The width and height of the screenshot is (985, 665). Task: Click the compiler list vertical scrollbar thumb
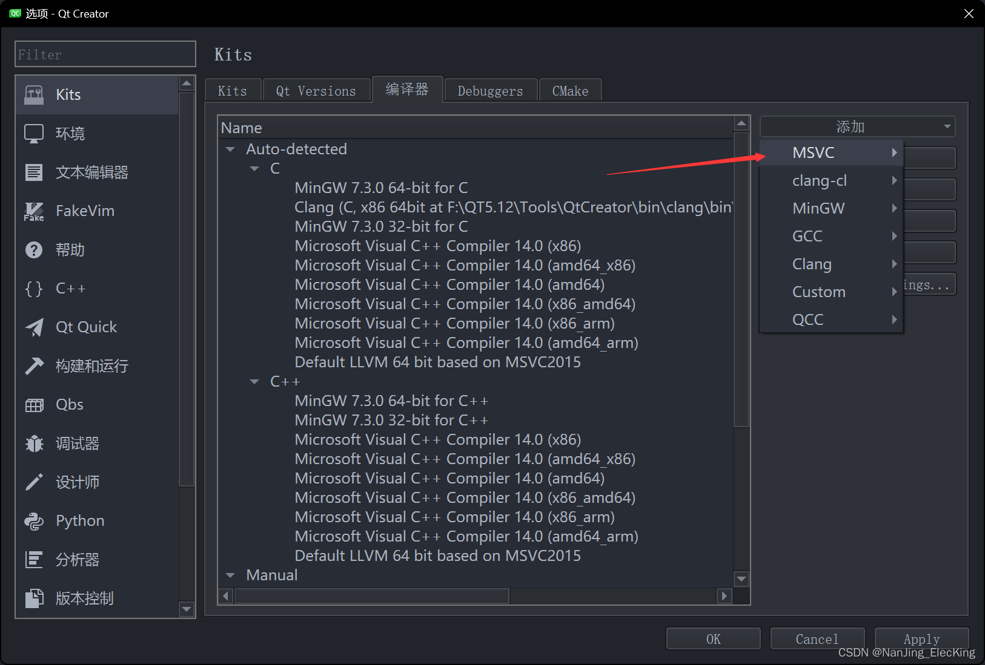click(741, 280)
